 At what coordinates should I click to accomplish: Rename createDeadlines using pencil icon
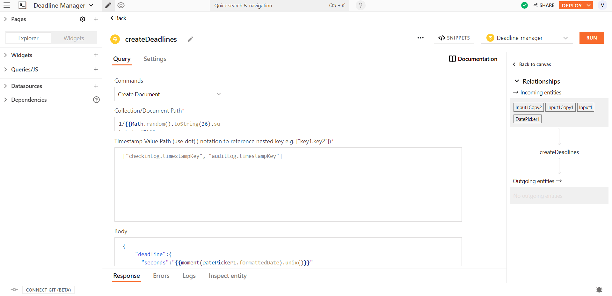pyautogui.click(x=190, y=39)
